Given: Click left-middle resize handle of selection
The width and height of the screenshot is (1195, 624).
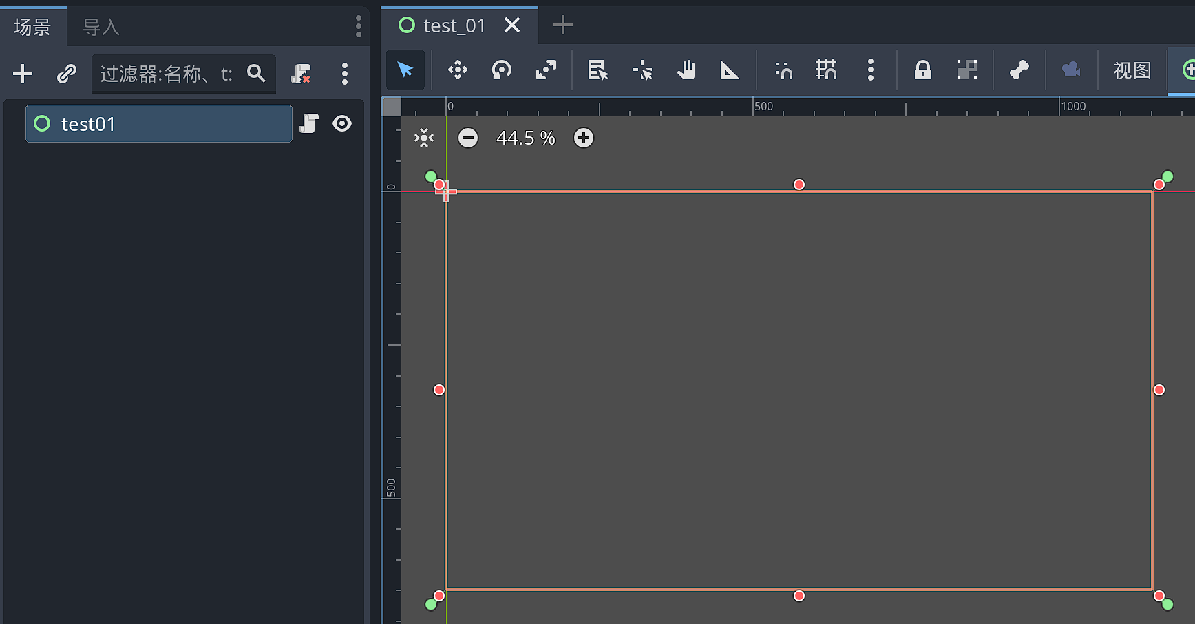Looking at the screenshot, I should tap(439, 390).
